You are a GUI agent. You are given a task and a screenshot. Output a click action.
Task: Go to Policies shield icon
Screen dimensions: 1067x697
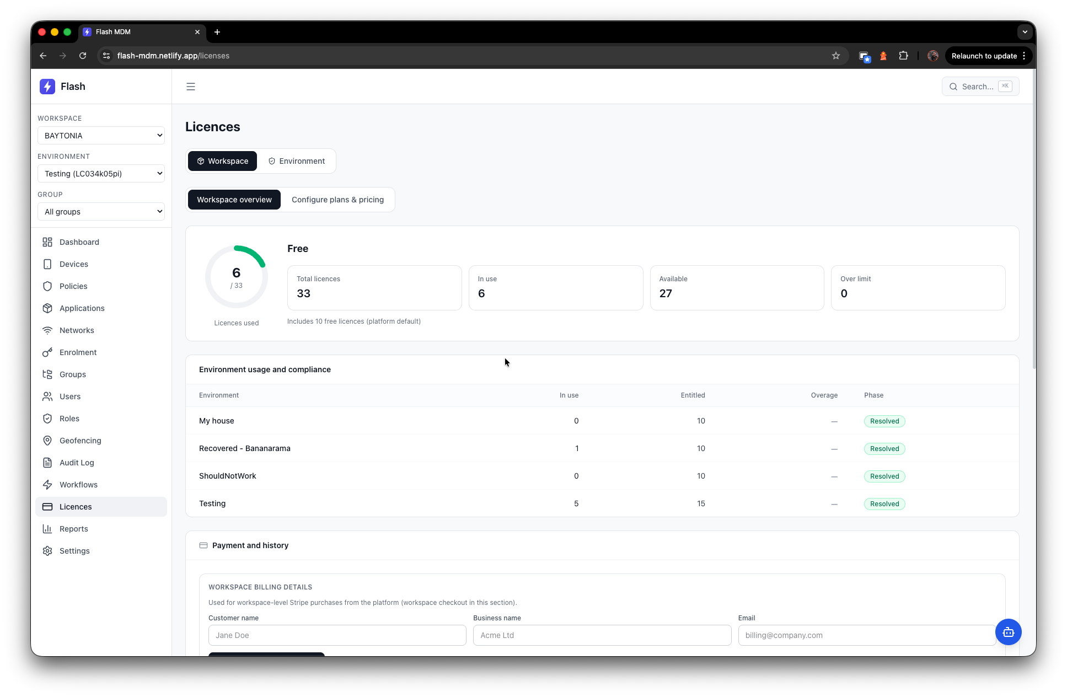click(x=47, y=286)
